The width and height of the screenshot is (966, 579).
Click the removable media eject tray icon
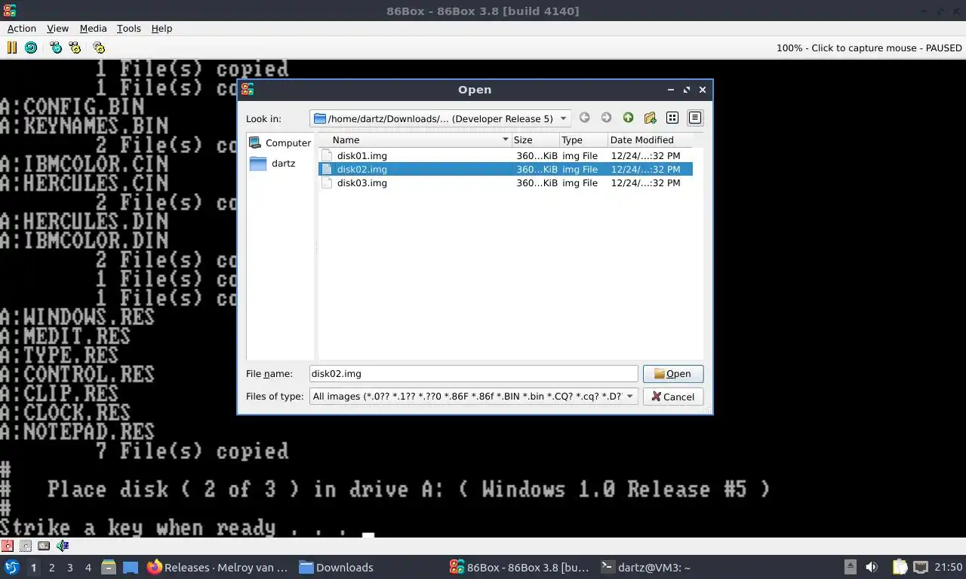click(x=851, y=568)
